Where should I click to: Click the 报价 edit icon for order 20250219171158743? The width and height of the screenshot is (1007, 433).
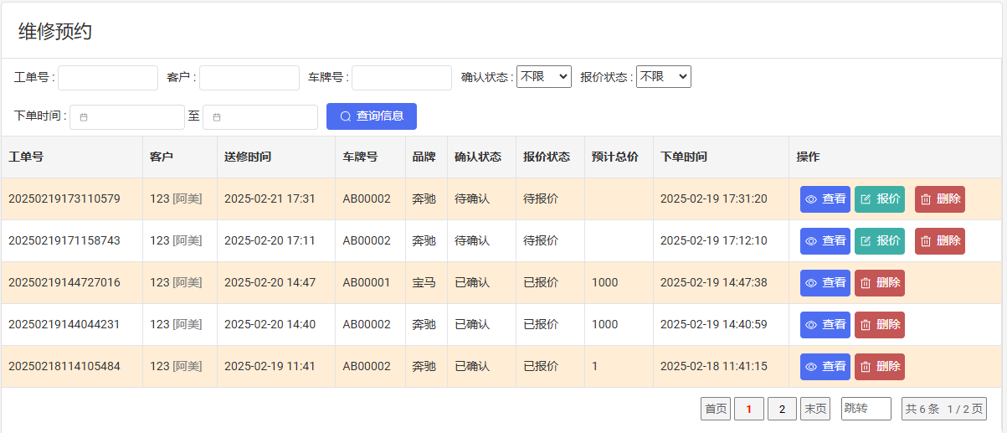click(866, 241)
